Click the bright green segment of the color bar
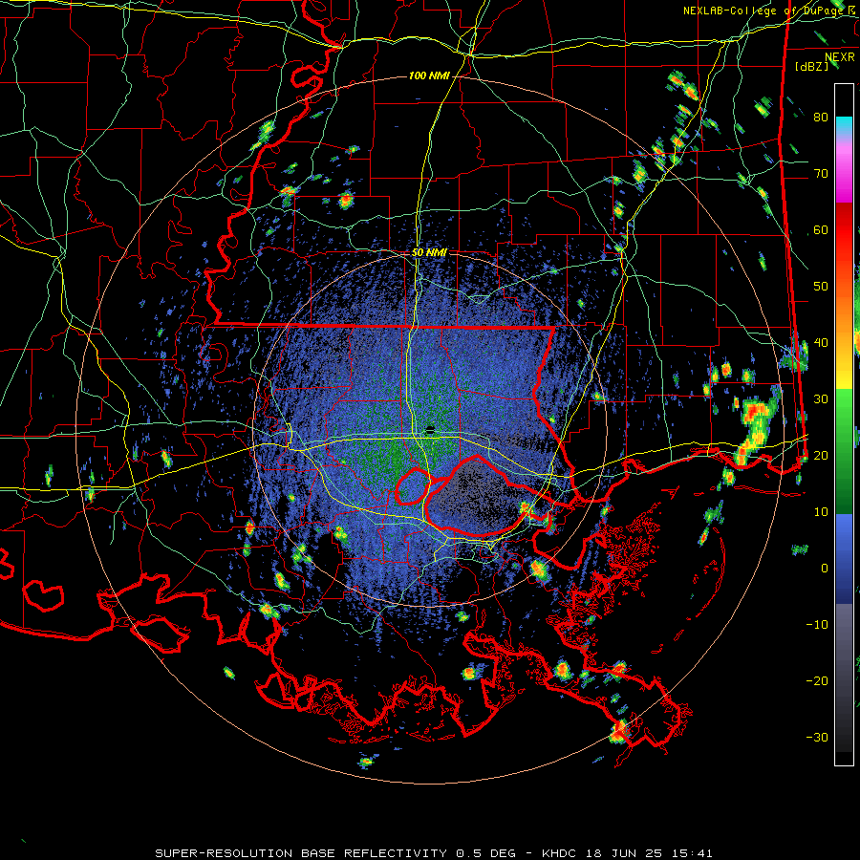This screenshot has height=860, width=860. point(844,417)
